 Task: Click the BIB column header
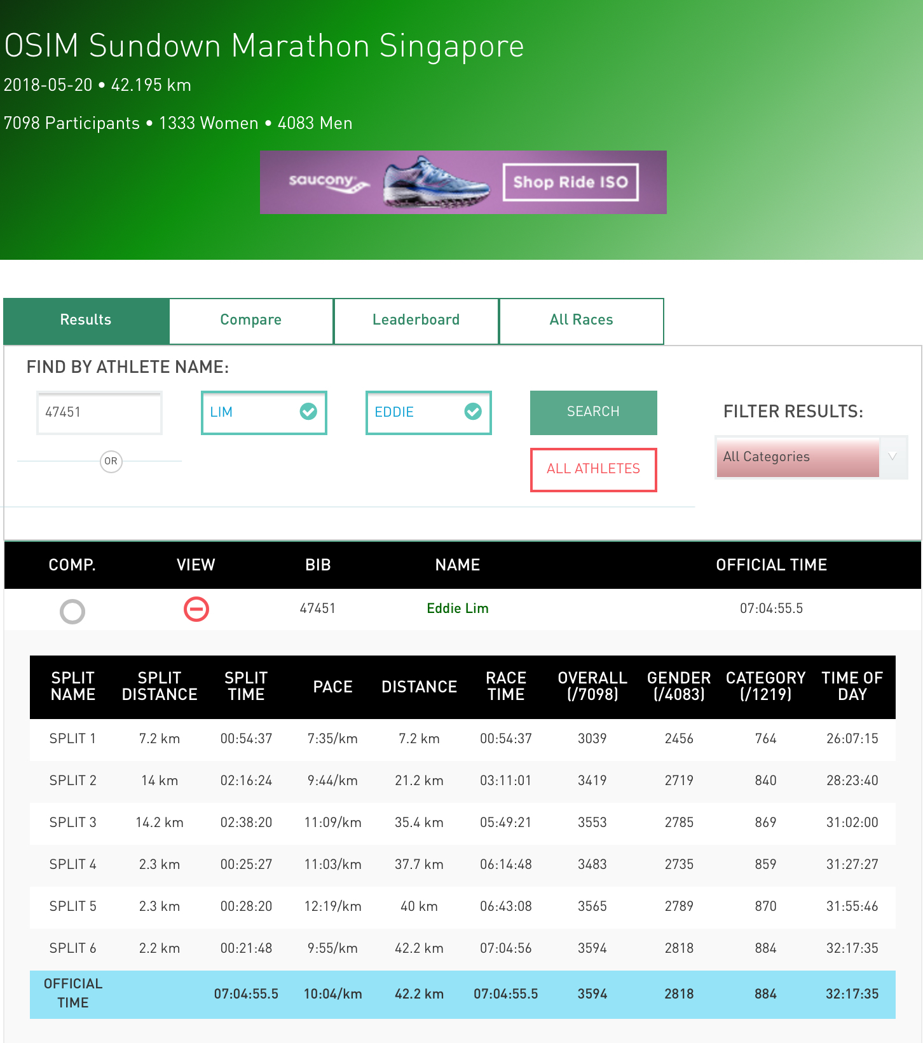(318, 565)
